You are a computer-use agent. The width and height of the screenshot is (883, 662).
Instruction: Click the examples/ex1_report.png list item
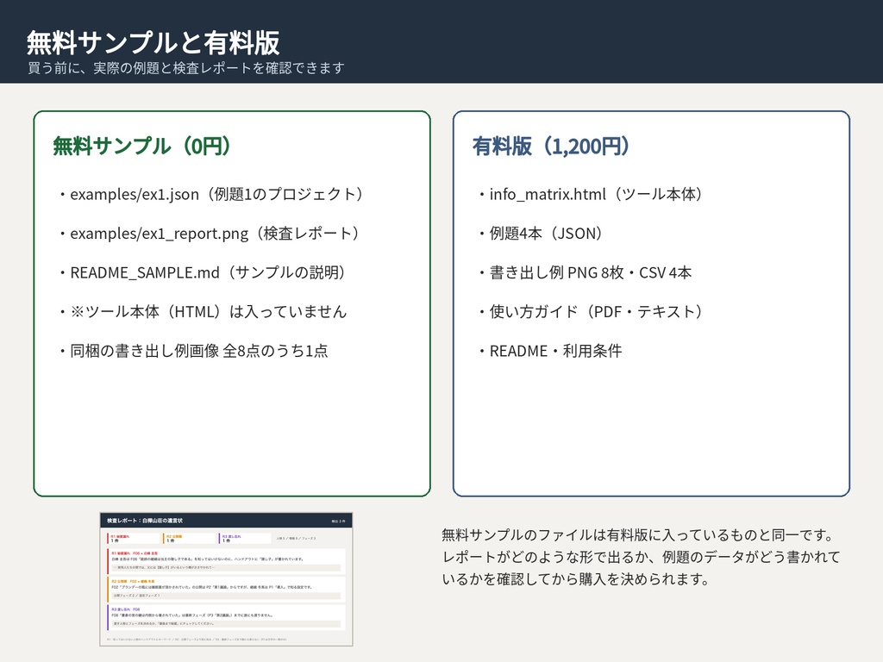pos(210,233)
